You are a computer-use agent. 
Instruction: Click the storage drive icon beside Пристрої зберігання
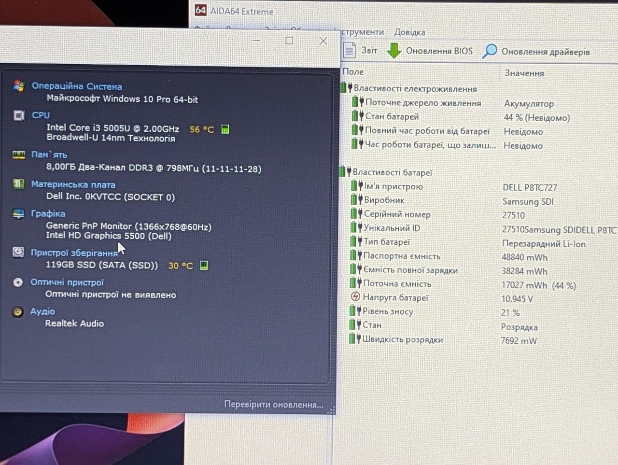[x=18, y=252]
